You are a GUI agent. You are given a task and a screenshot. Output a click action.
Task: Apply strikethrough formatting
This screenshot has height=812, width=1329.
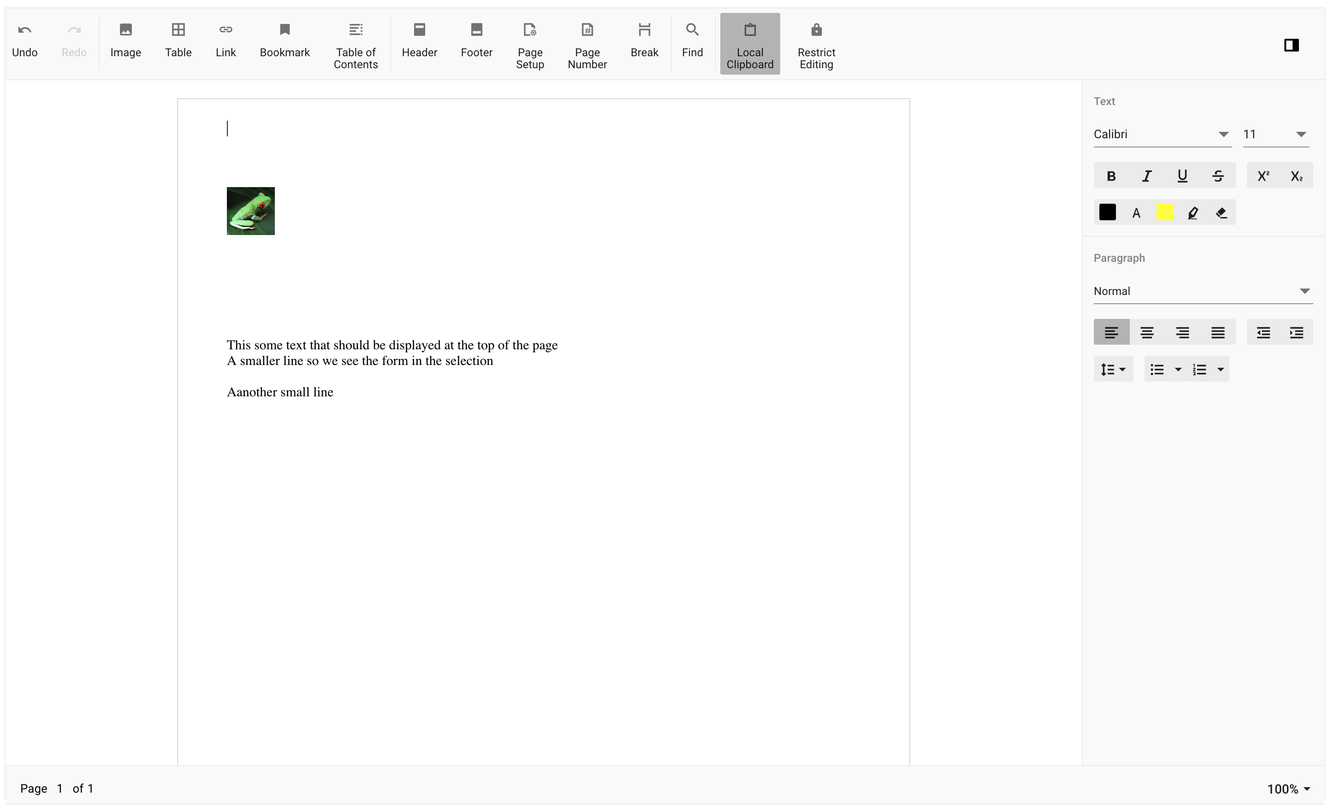coord(1217,175)
